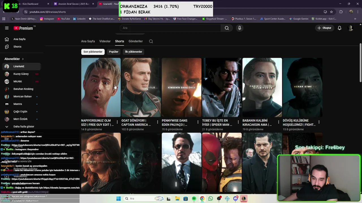The width and height of the screenshot is (362, 203).
Task: Click the Windows taskbar search box
Action: pyautogui.click(x=143, y=198)
